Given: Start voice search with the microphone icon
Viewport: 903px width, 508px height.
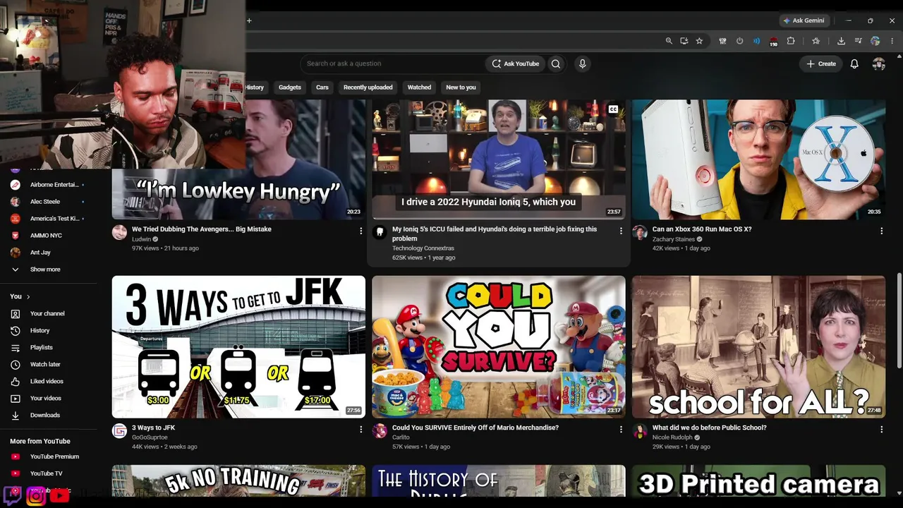Looking at the screenshot, I should point(582,64).
